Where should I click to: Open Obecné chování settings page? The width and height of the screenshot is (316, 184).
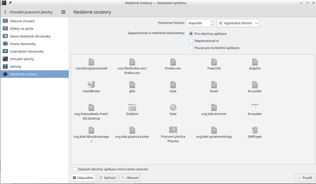click(x=35, y=21)
